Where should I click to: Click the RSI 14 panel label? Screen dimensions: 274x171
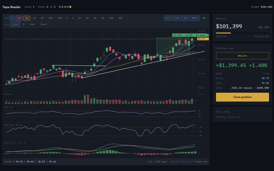click(x=8, y=107)
